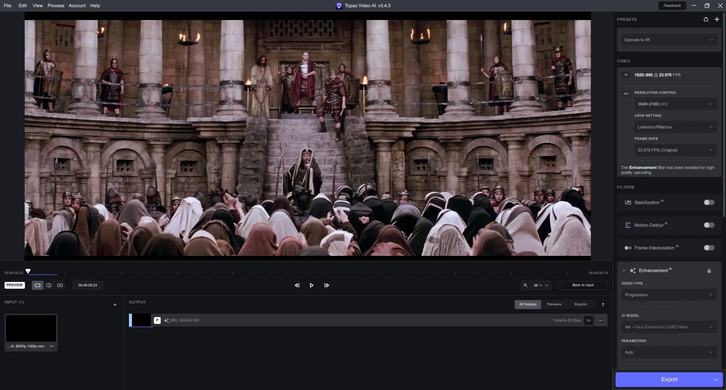Viewport: 726px width, 390px height.
Task: Click the timeline playhead marker
Action: point(28,271)
